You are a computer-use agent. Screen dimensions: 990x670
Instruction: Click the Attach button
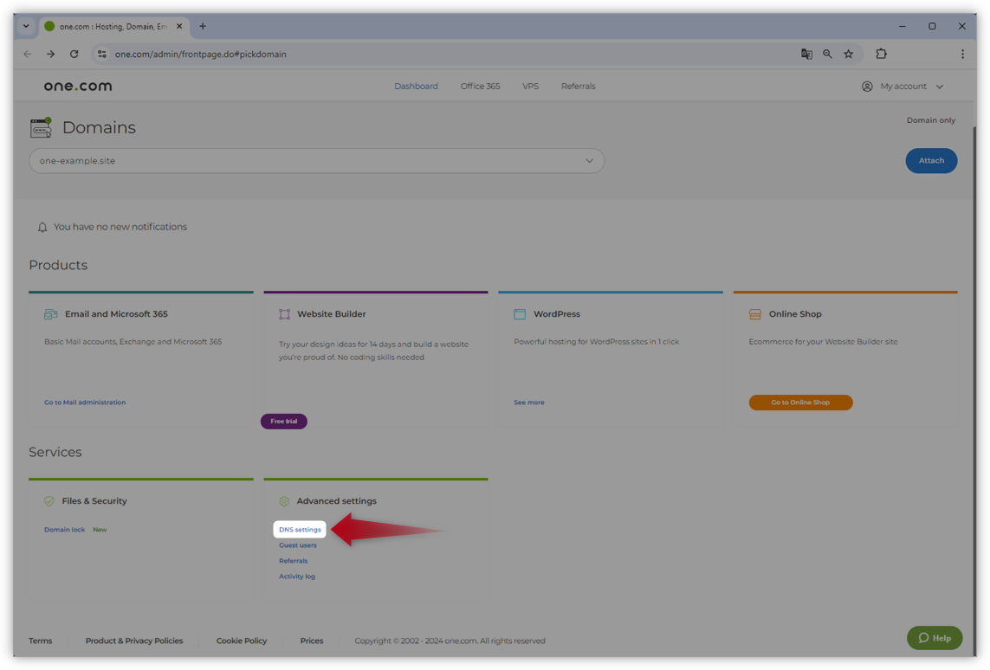(931, 161)
